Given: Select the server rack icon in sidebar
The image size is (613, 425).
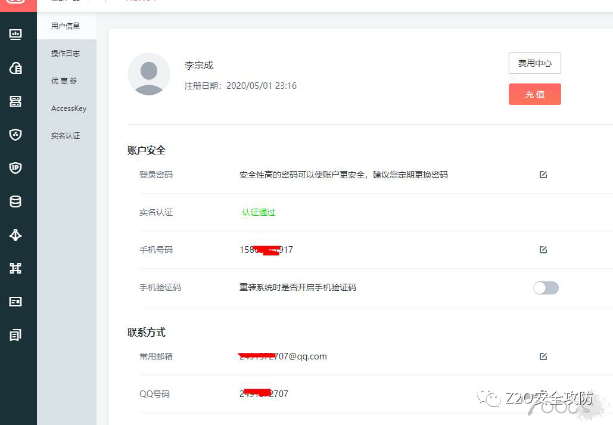Looking at the screenshot, I should pyautogui.click(x=15, y=101).
